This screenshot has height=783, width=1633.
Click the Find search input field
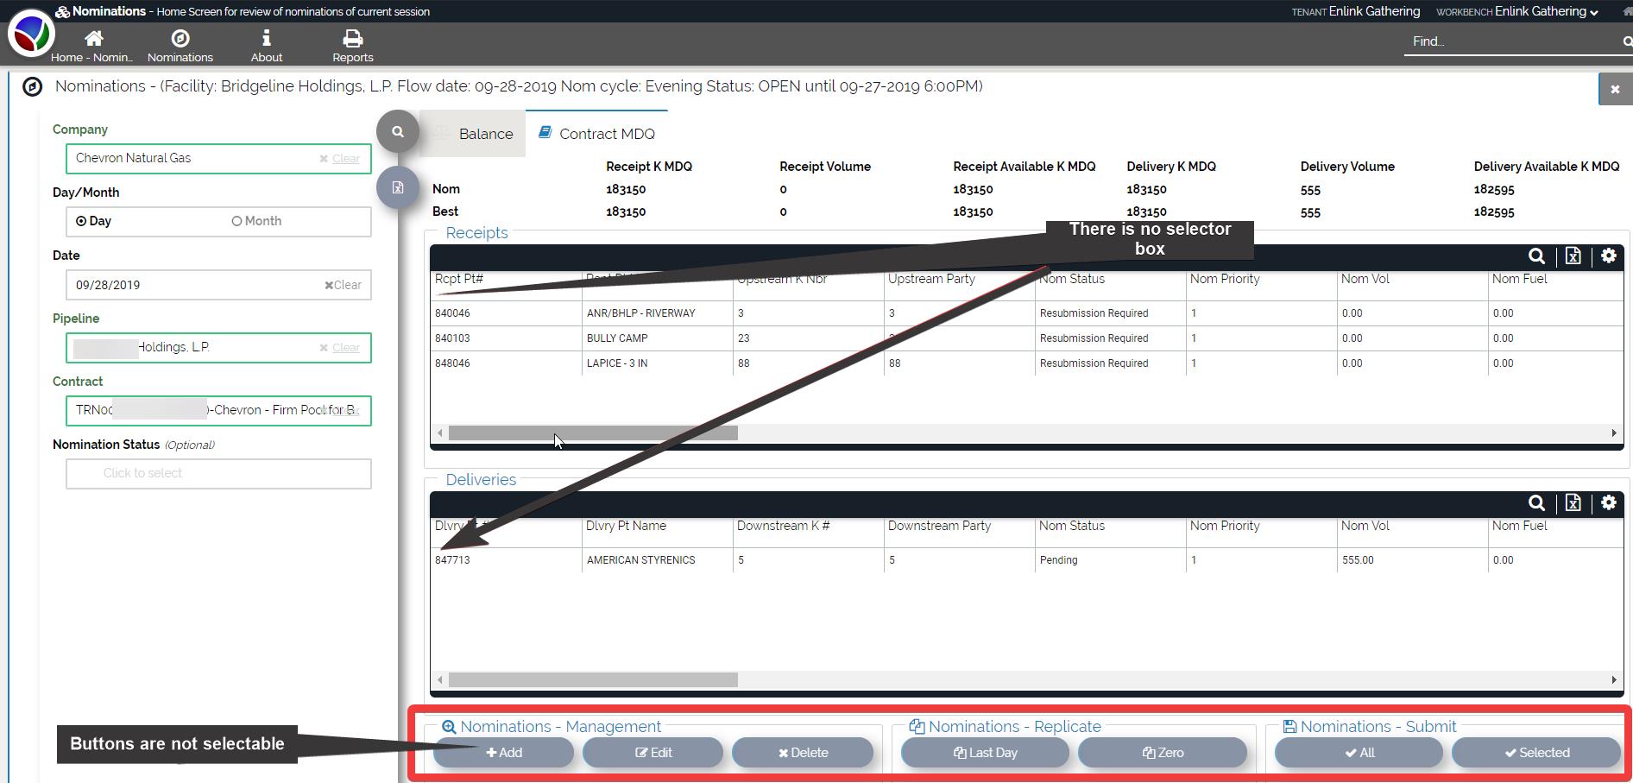1510,41
